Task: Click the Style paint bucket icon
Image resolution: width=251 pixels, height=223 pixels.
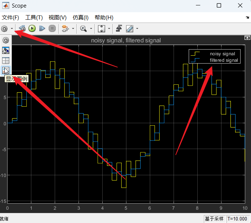Action: [x=6, y=50]
